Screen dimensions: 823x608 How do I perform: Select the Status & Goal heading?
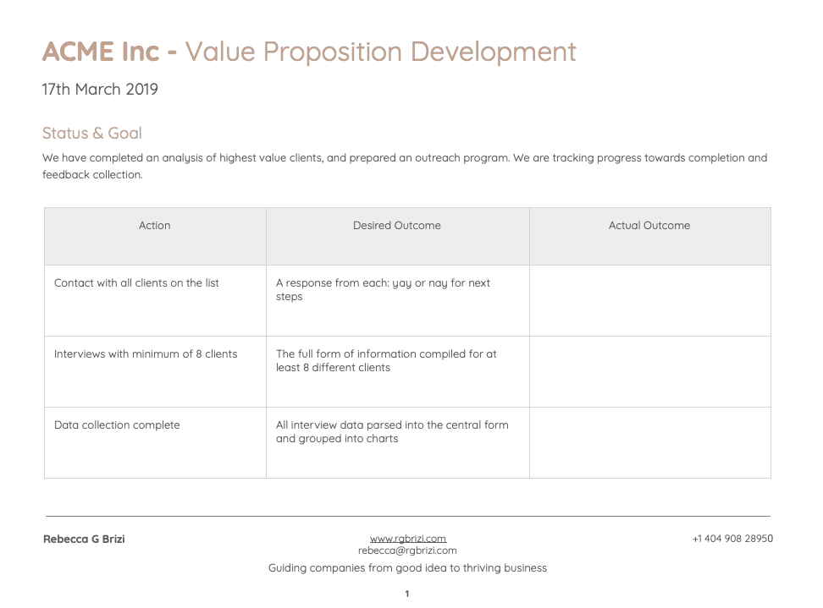(x=91, y=133)
